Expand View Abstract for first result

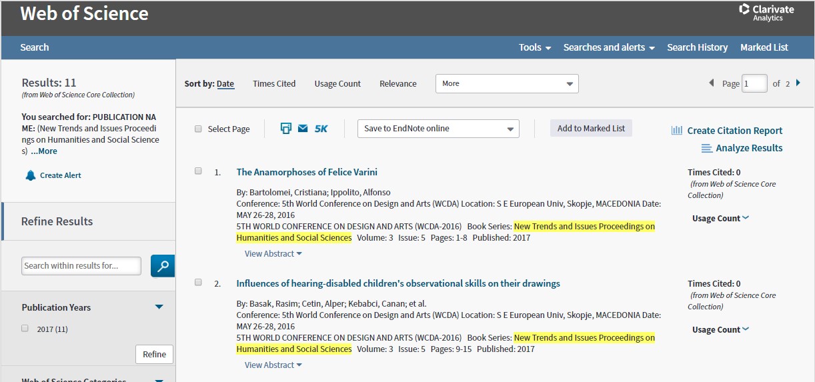pos(273,254)
